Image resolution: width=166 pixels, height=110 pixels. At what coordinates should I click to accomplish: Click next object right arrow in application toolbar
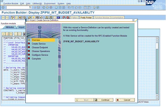[x=7, y=18]
